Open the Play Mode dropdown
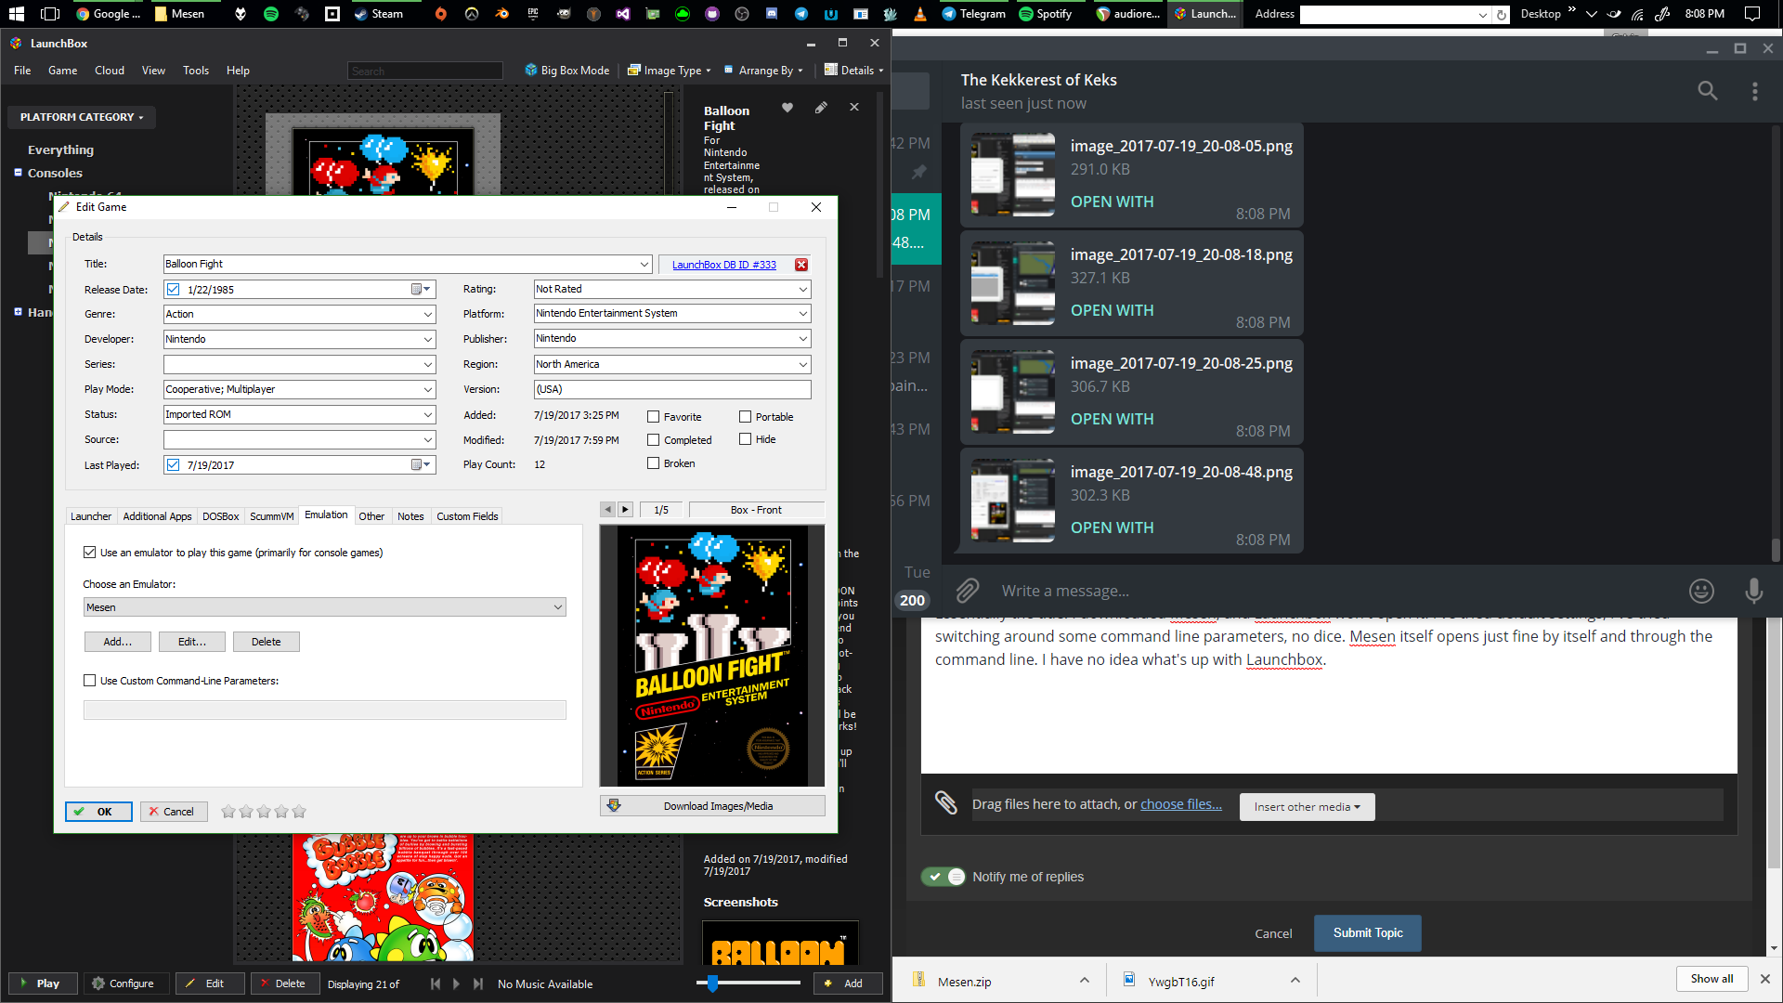The height and width of the screenshot is (1003, 1783). point(427,390)
